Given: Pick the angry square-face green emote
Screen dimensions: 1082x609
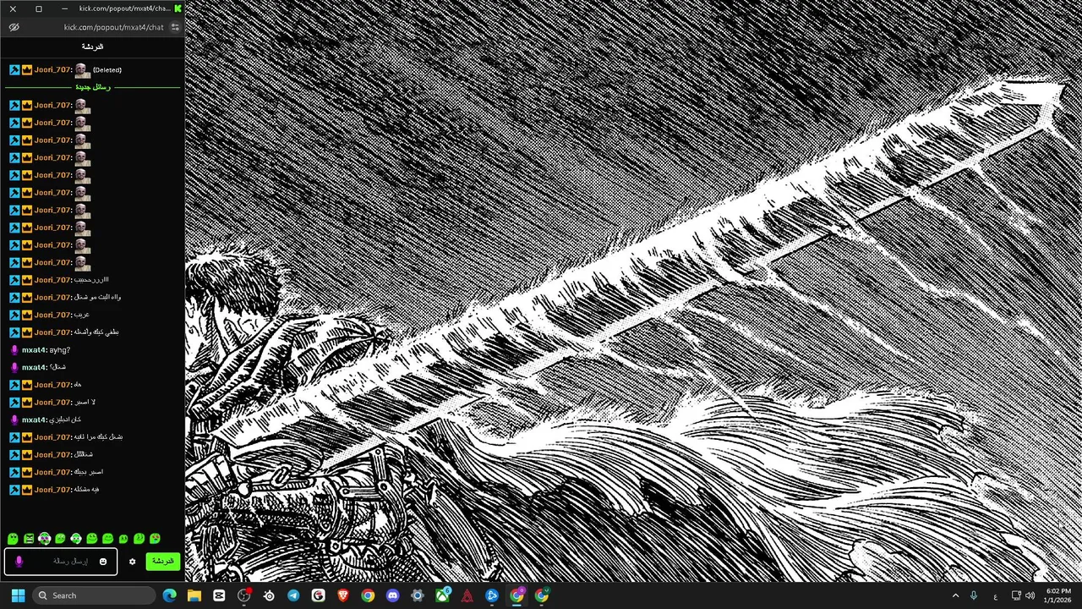Looking at the screenshot, I should [x=29, y=539].
